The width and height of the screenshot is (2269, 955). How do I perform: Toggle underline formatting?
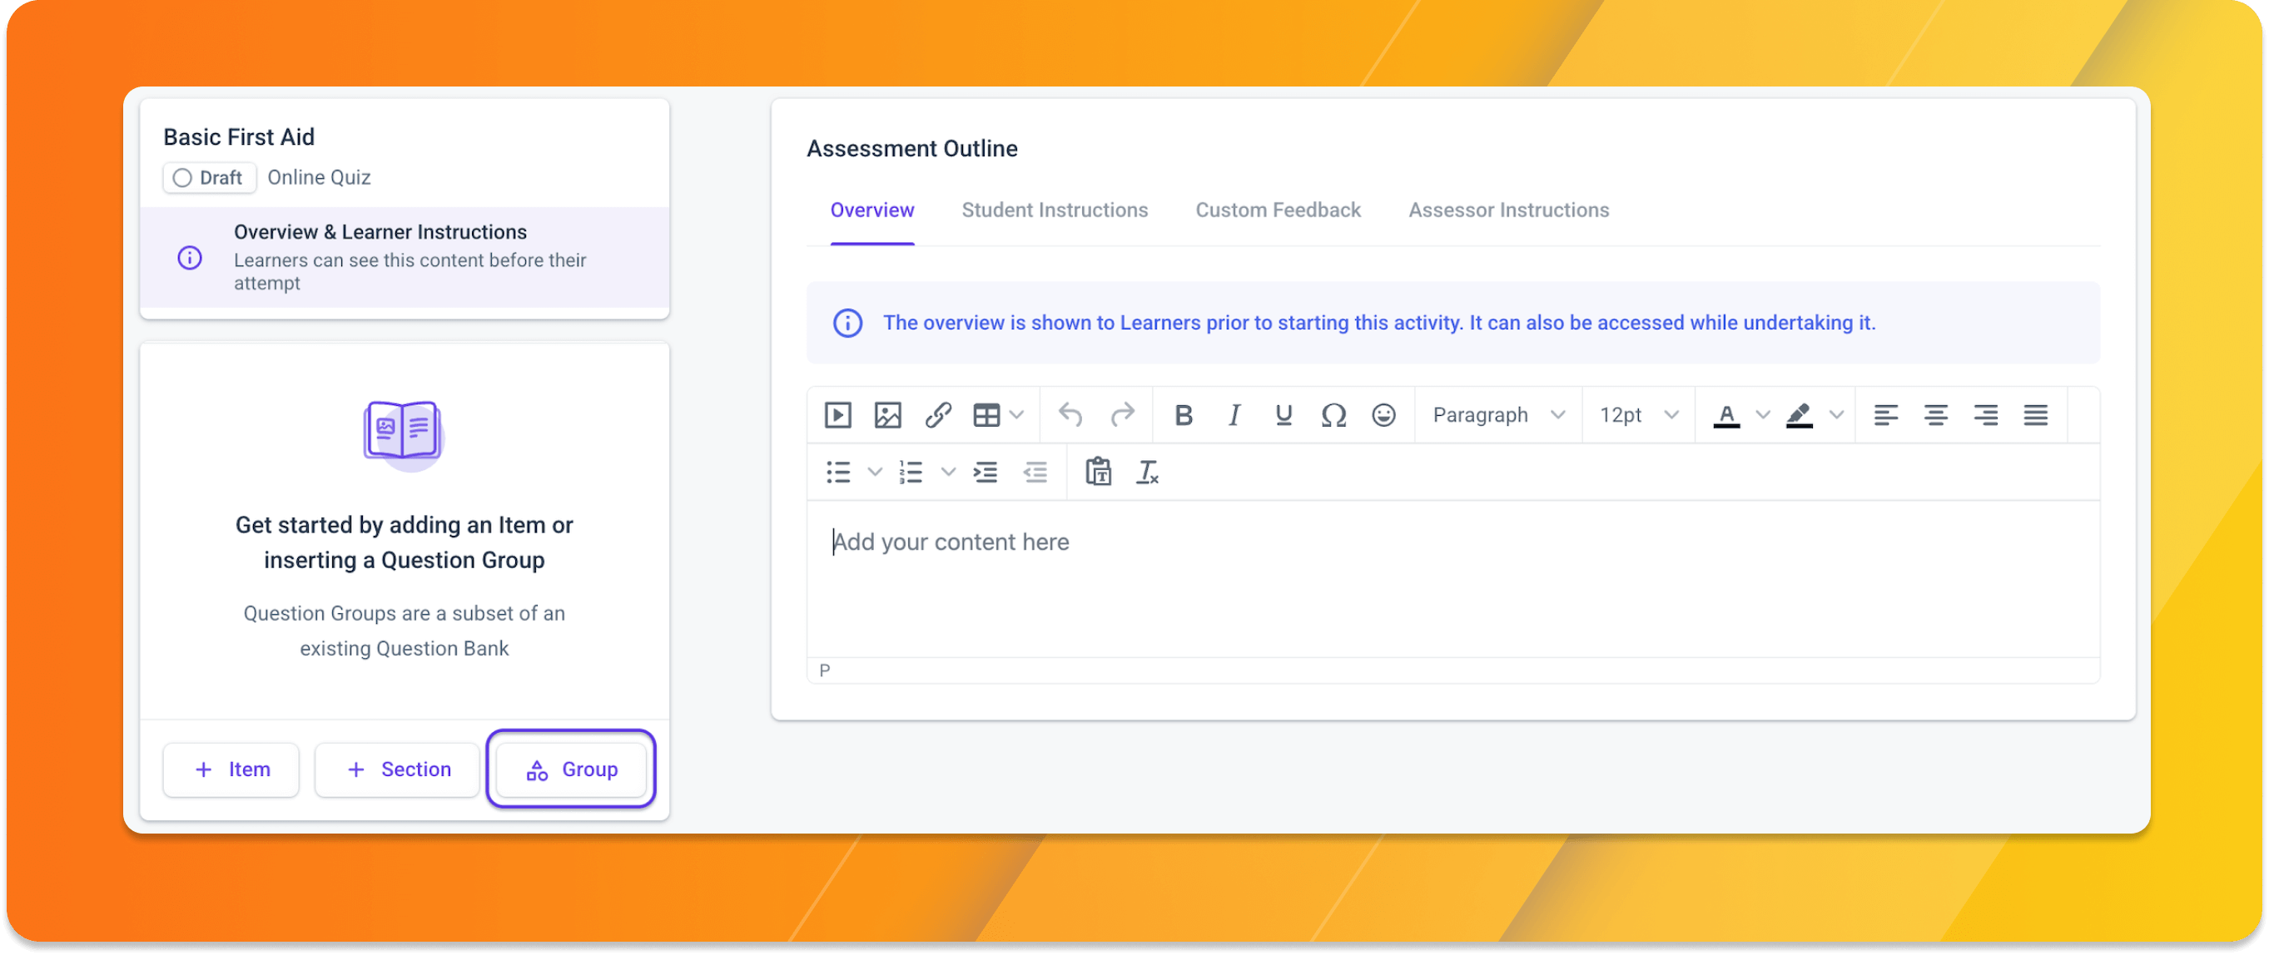1283,414
